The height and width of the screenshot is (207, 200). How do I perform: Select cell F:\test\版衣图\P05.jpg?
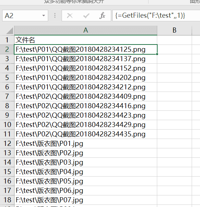point(86,181)
